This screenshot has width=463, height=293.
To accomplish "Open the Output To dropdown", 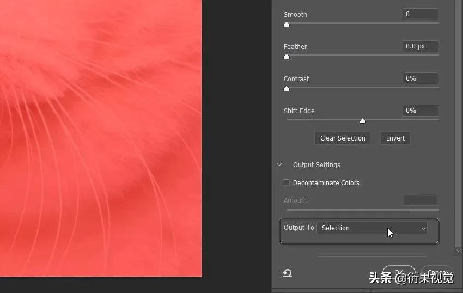I will click(372, 228).
